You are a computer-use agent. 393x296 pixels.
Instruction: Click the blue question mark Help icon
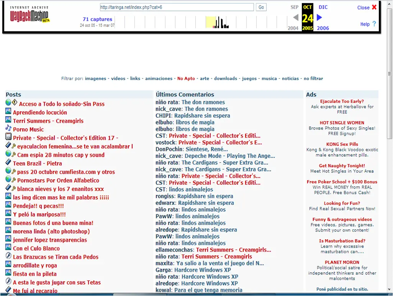click(x=374, y=24)
